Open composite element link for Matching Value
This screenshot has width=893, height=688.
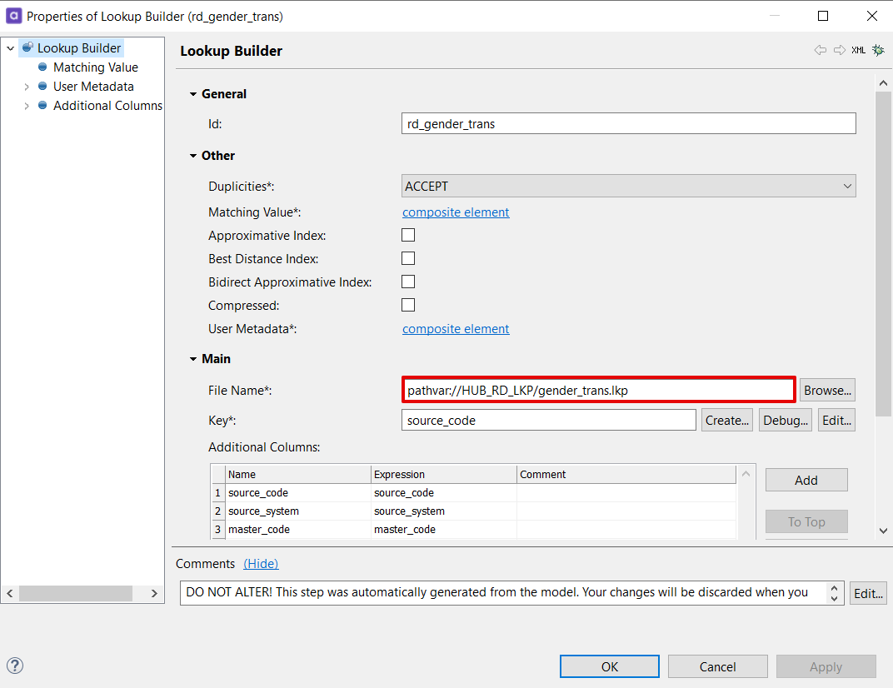(x=456, y=212)
